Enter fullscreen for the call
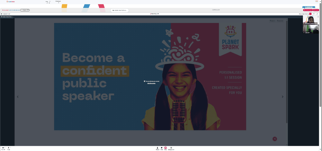322x151 pixels. pos(317,14)
